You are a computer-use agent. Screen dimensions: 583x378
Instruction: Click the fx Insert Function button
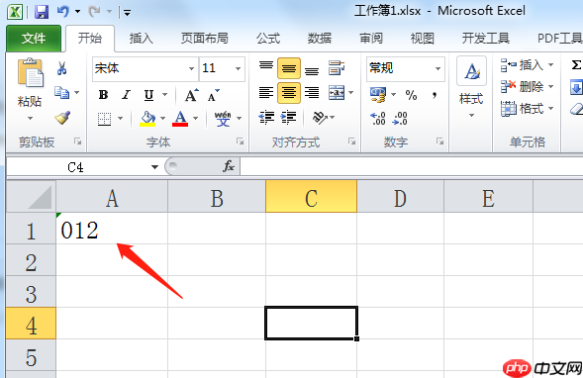pyautogui.click(x=229, y=166)
